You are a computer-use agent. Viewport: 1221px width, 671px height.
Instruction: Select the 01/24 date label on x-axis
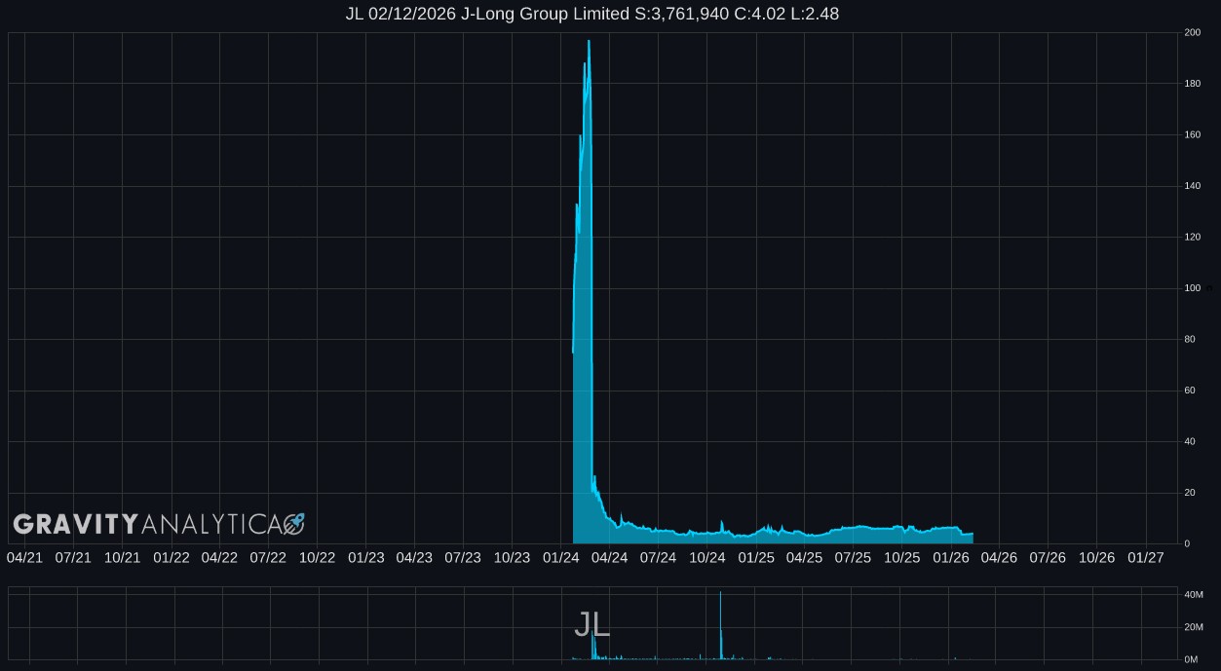coord(560,558)
